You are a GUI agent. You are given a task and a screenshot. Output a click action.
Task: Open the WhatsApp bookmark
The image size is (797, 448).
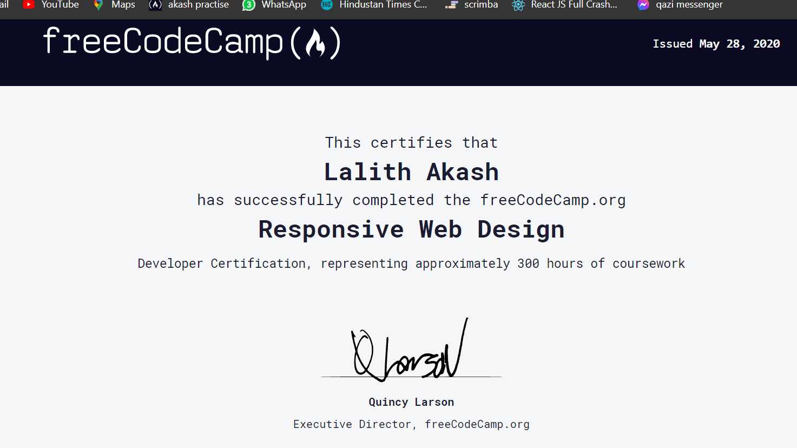point(274,5)
